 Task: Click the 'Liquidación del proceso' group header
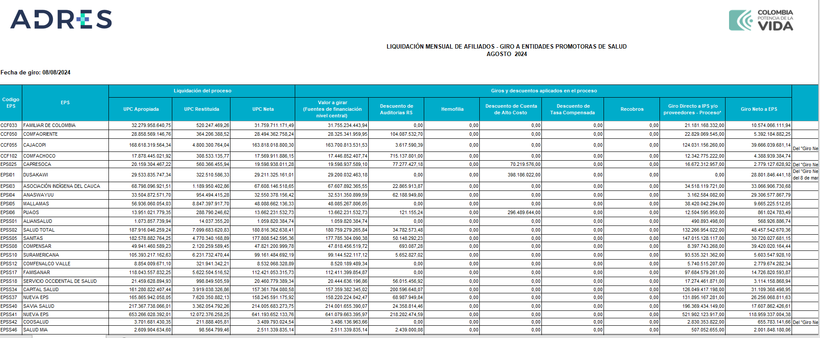click(x=202, y=91)
